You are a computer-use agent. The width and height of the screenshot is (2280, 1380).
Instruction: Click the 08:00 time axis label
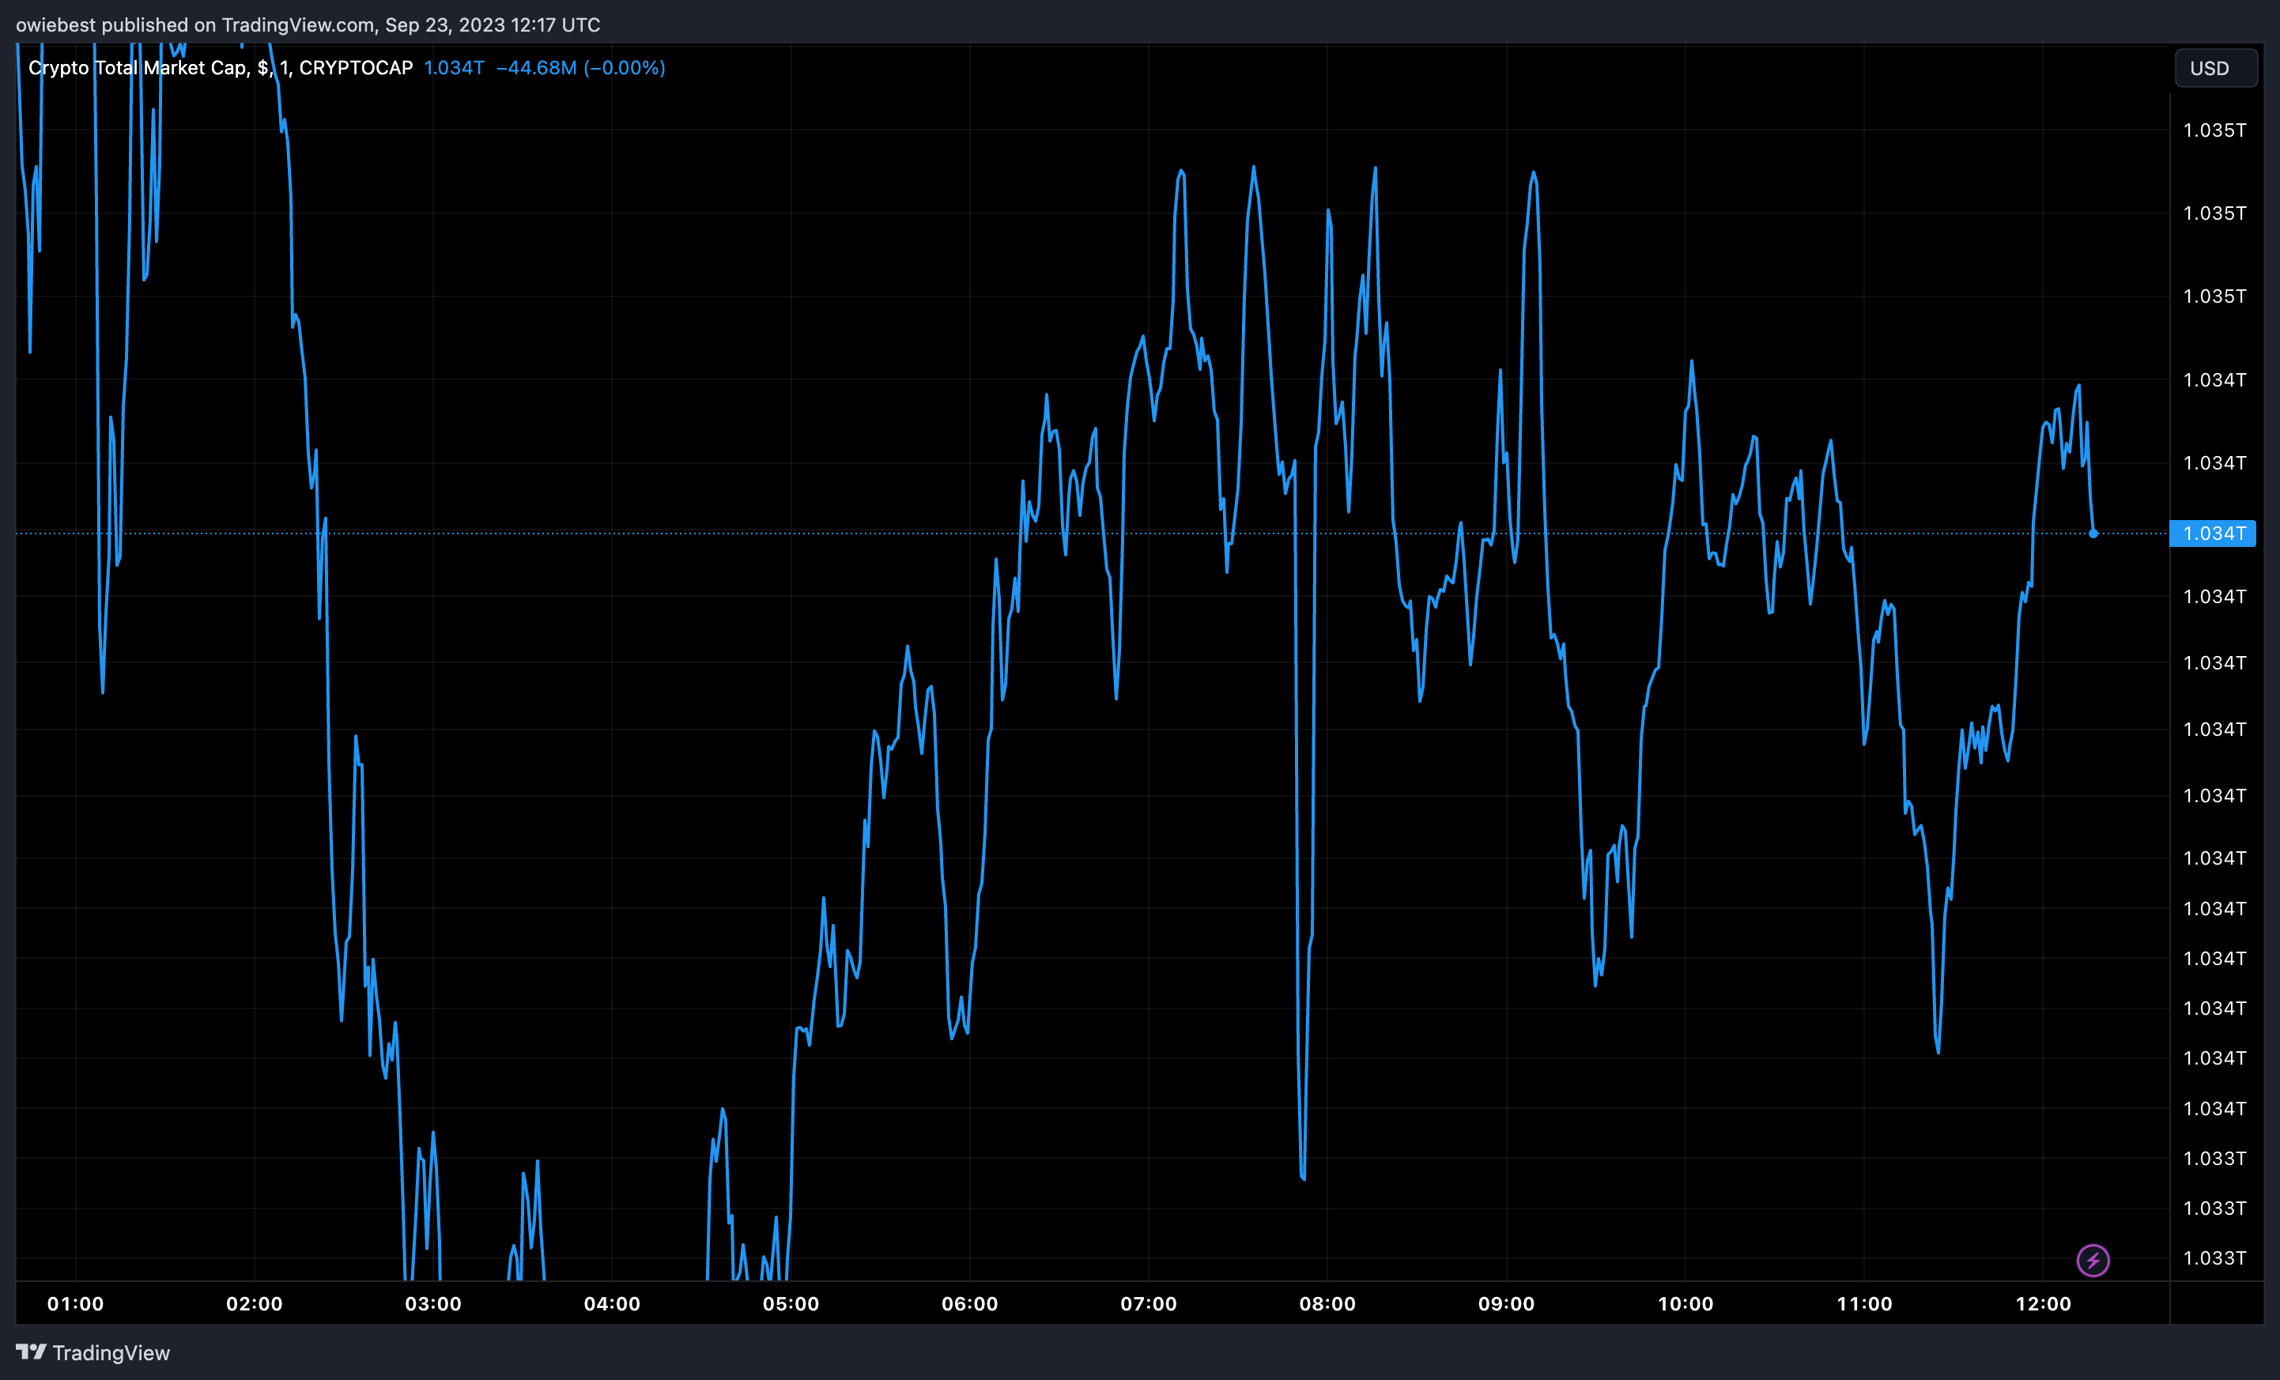pos(1327,1303)
